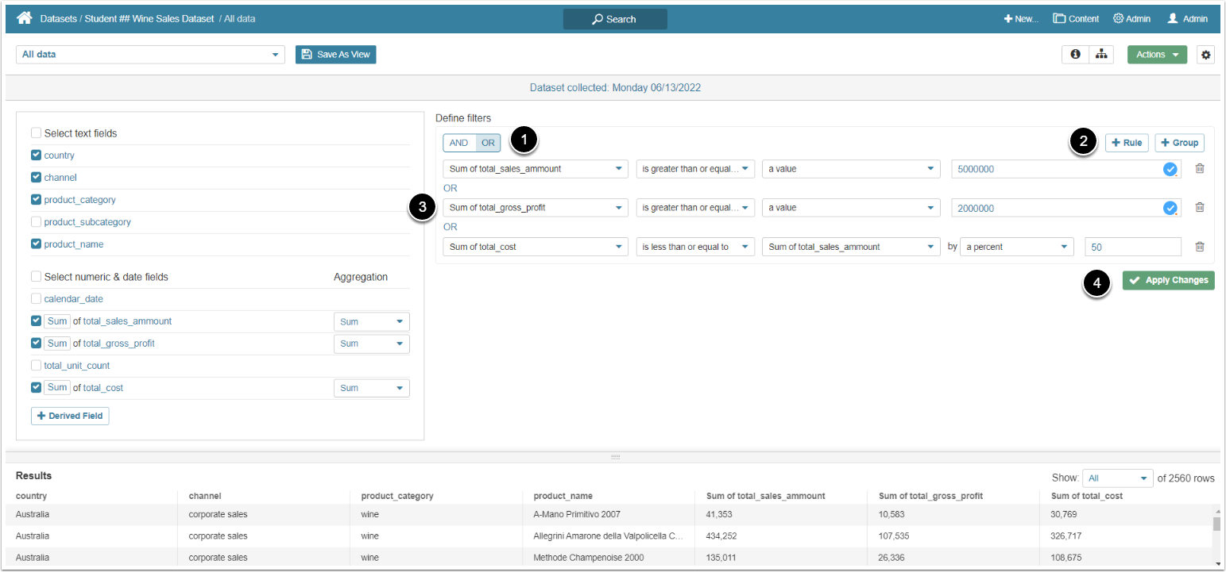Open the hierarchy diagram icon
This screenshot has width=1226, height=572.
1100,55
